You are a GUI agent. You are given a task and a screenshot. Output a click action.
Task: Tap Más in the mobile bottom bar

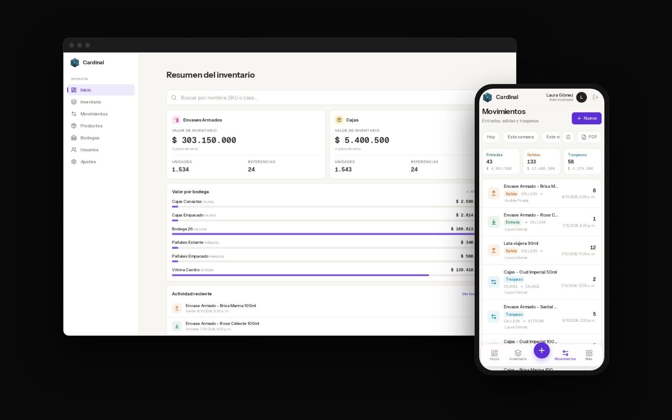pos(589,355)
